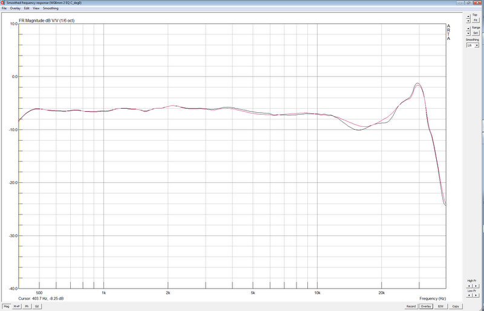Click the cursor readout 403.7 Hz, -8.25 dB

point(41,299)
